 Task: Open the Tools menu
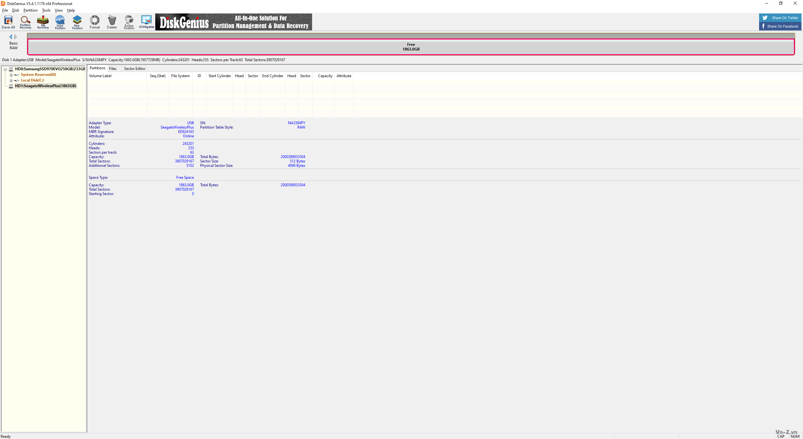(46, 10)
